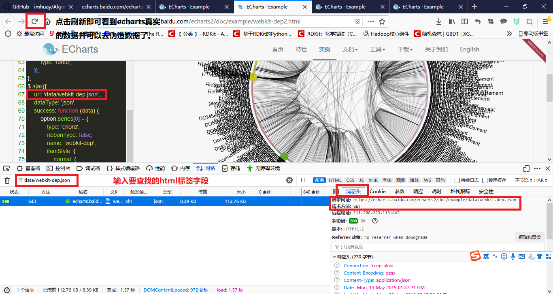Click the 编辑和重发 button
The width and height of the screenshot is (553, 294).
pos(529,237)
